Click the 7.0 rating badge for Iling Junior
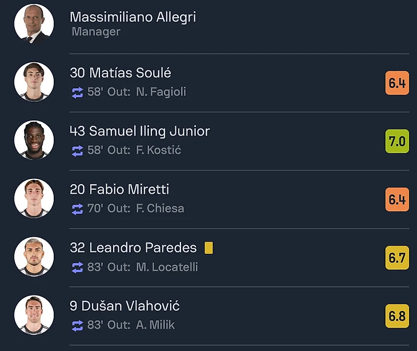The width and height of the screenshot is (417, 351). pos(397,141)
